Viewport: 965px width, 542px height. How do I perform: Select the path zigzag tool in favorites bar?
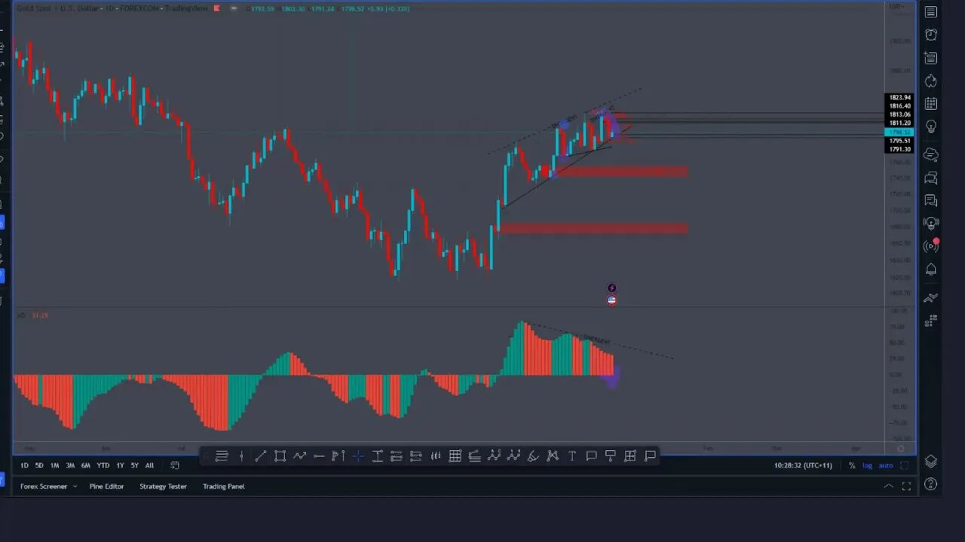(x=299, y=455)
